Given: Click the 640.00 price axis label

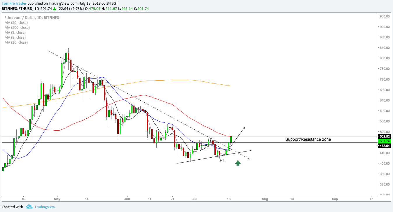Looking at the screenshot, I should pos(385,100).
